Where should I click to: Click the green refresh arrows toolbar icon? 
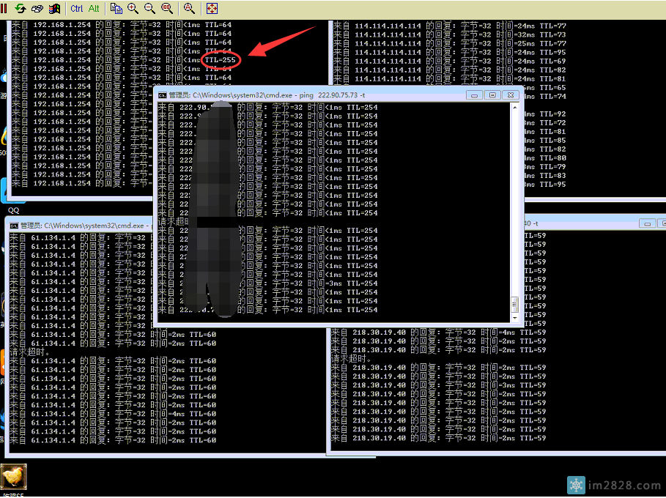(x=21, y=9)
